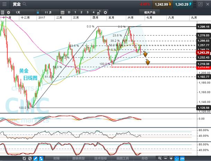The width and height of the screenshot is (211, 161).
Task: Click the refresh chart icon
Action: [x=24, y=159]
